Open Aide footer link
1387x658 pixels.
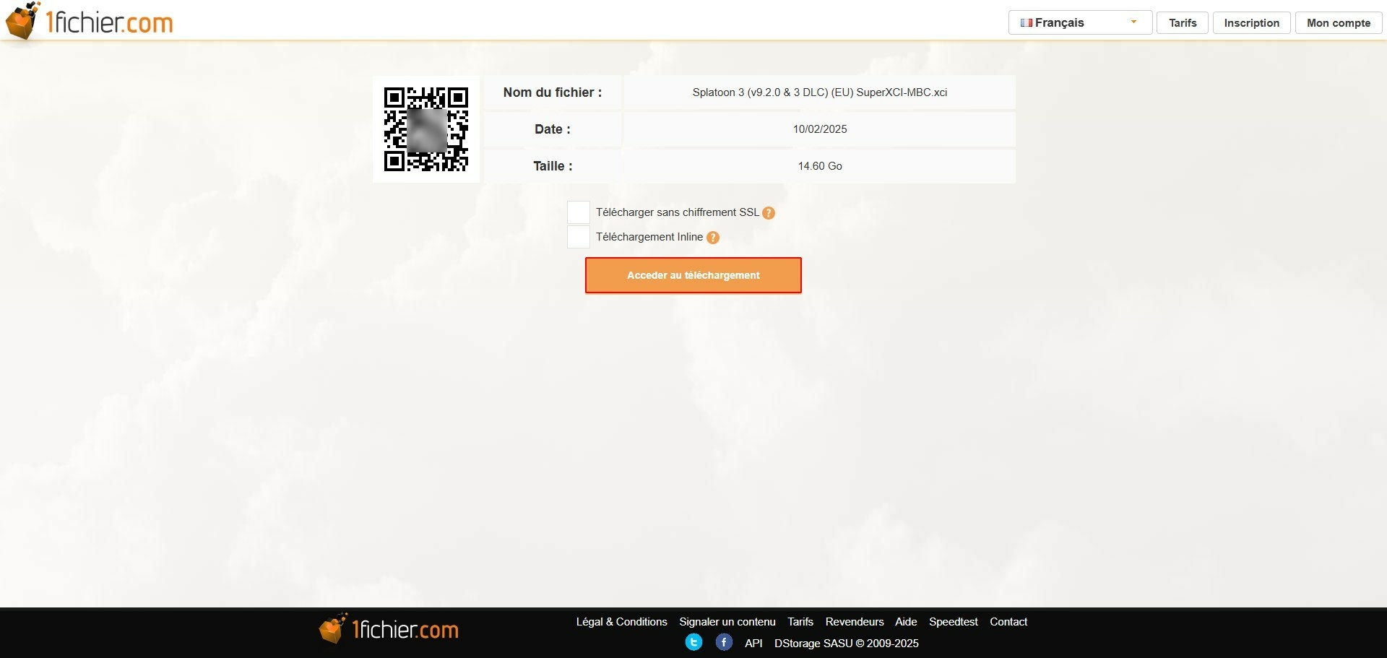coord(906,622)
